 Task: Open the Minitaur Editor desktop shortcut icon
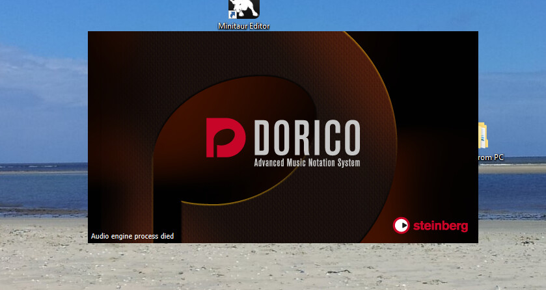click(x=244, y=9)
